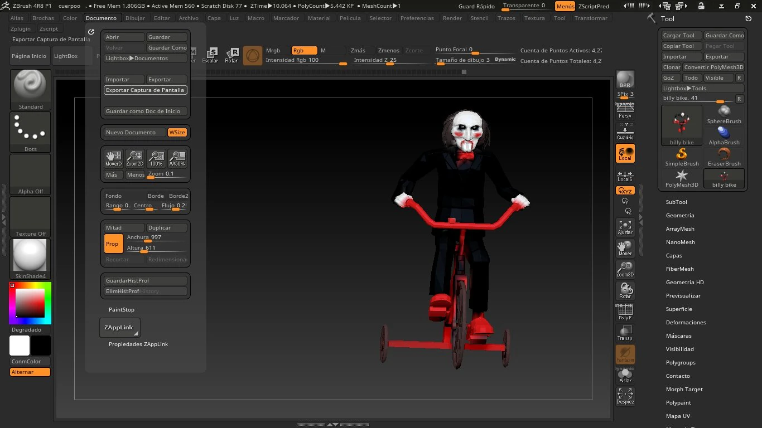Select the AlphaBrush tool
762x428 pixels.
tap(724, 135)
